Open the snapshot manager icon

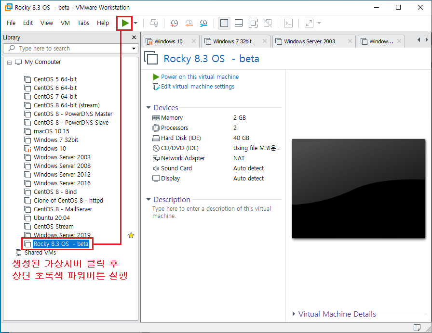click(203, 23)
